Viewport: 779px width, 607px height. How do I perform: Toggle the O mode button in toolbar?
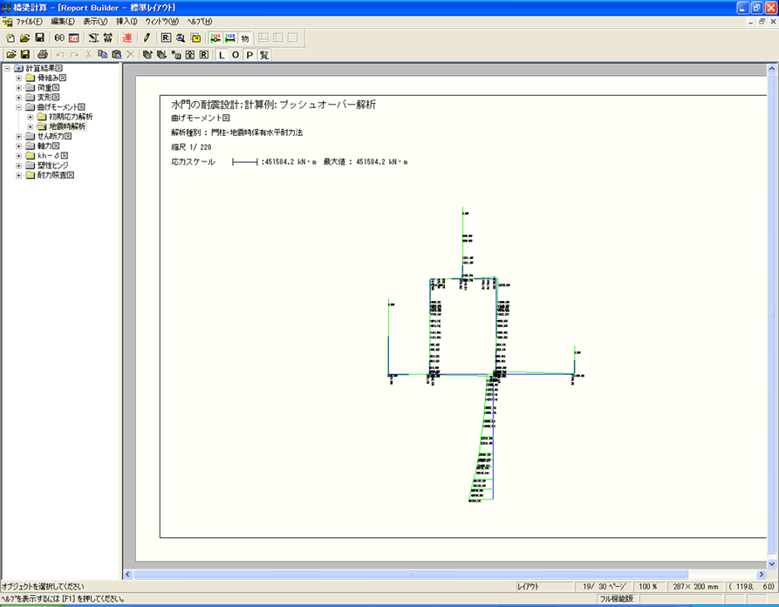coord(236,54)
